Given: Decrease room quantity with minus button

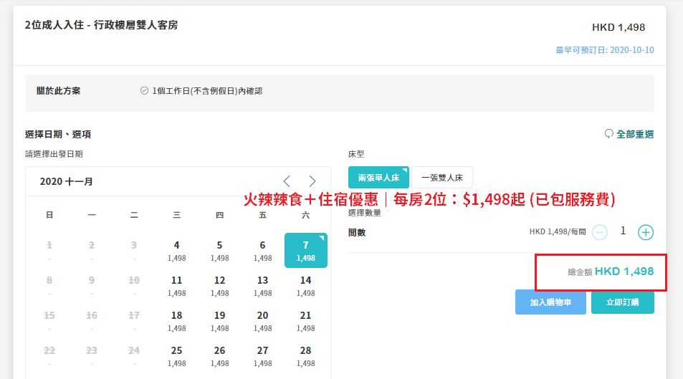Looking at the screenshot, I should (600, 232).
